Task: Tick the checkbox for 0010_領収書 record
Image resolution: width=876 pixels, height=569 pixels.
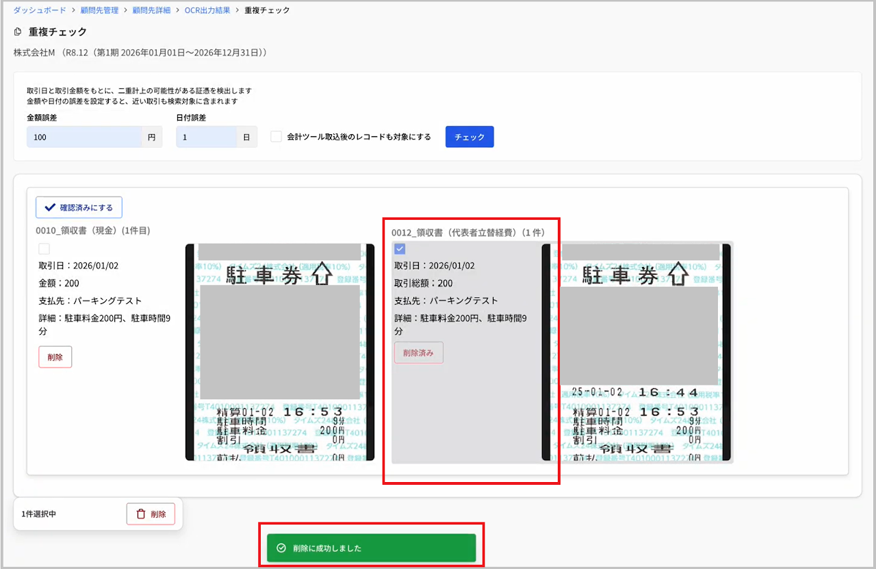Action: pyautogui.click(x=44, y=249)
